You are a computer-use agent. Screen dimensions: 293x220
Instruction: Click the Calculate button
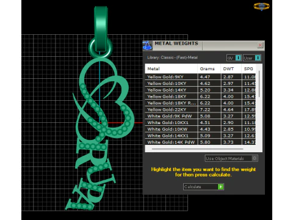[203, 186]
